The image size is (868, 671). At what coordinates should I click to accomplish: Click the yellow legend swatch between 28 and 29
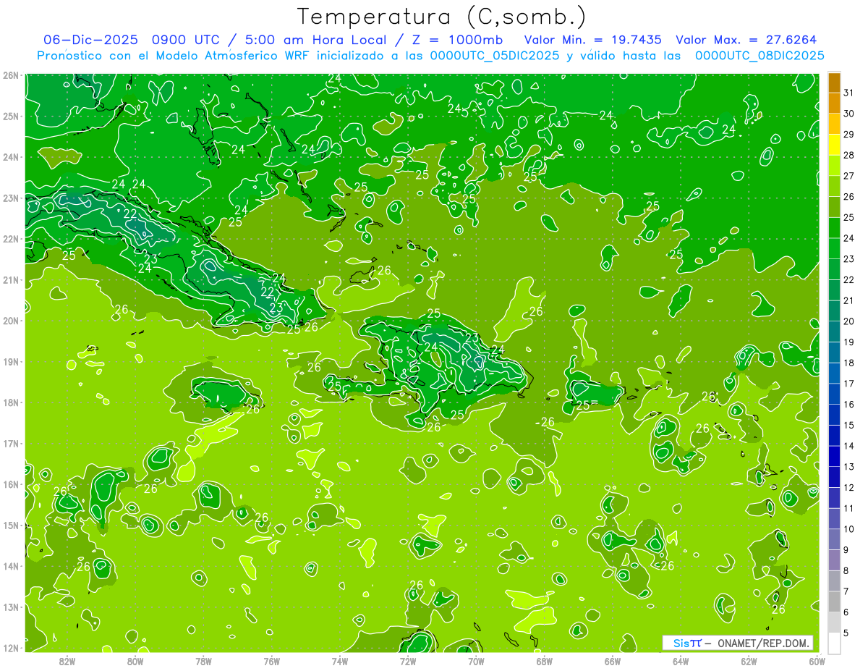(834, 145)
